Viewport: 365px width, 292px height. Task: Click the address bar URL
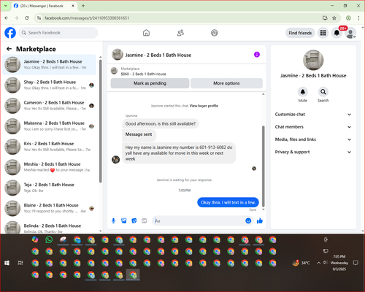(x=87, y=18)
